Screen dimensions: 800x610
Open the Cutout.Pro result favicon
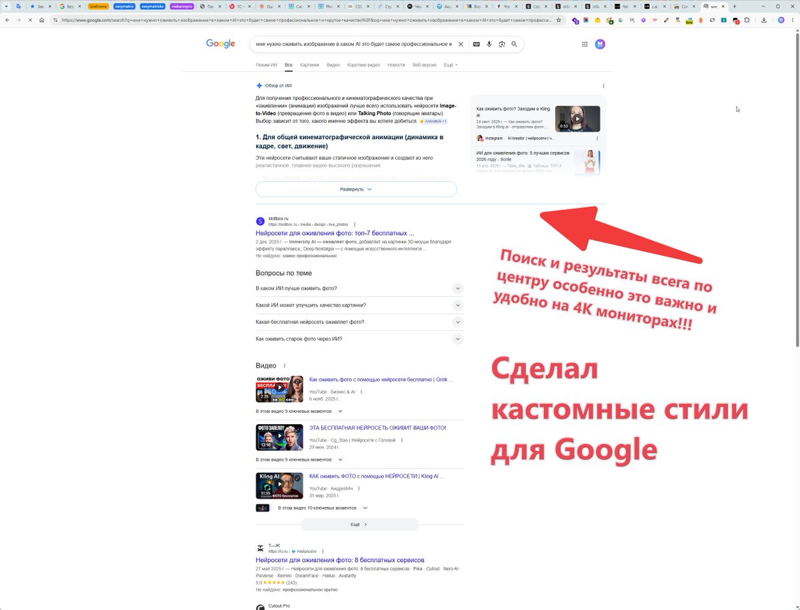click(260, 607)
